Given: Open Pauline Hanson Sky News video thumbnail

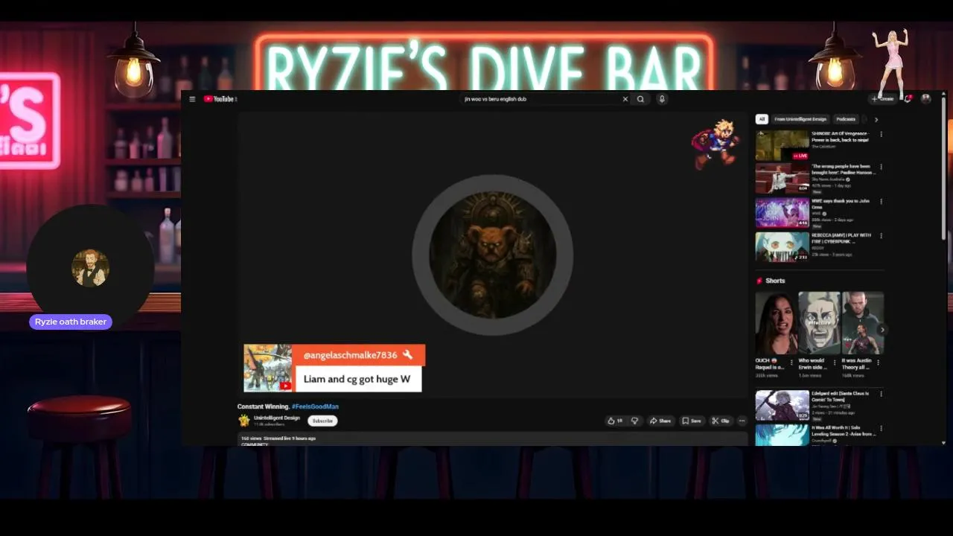Looking at the screenshot, I should pyautogui.click(x=782, y=179).
